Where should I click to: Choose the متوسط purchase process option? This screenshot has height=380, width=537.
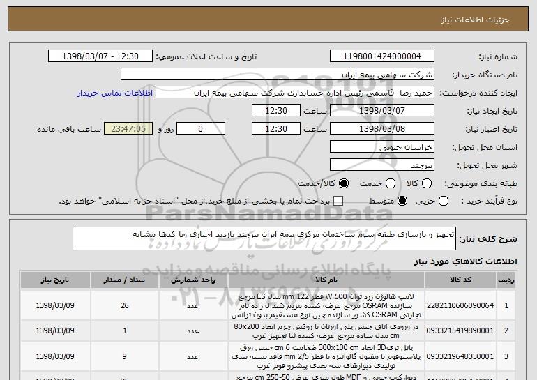pyautogui.click(x=402, y=201)
